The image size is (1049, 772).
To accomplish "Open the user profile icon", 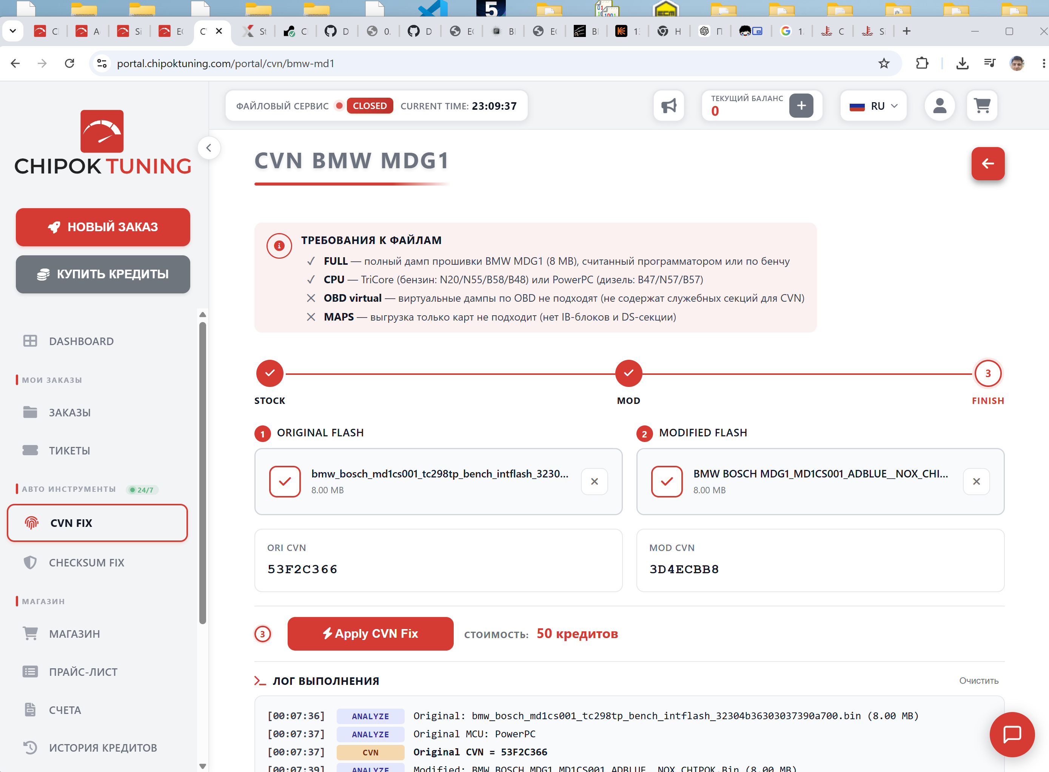I will point(940,106).
